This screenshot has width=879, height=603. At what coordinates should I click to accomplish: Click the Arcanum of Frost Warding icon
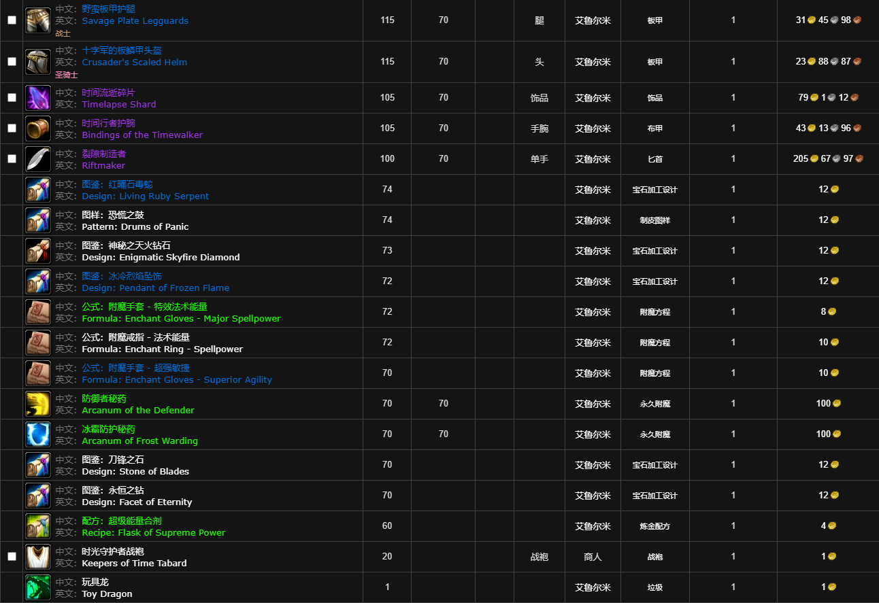(37, 434)
